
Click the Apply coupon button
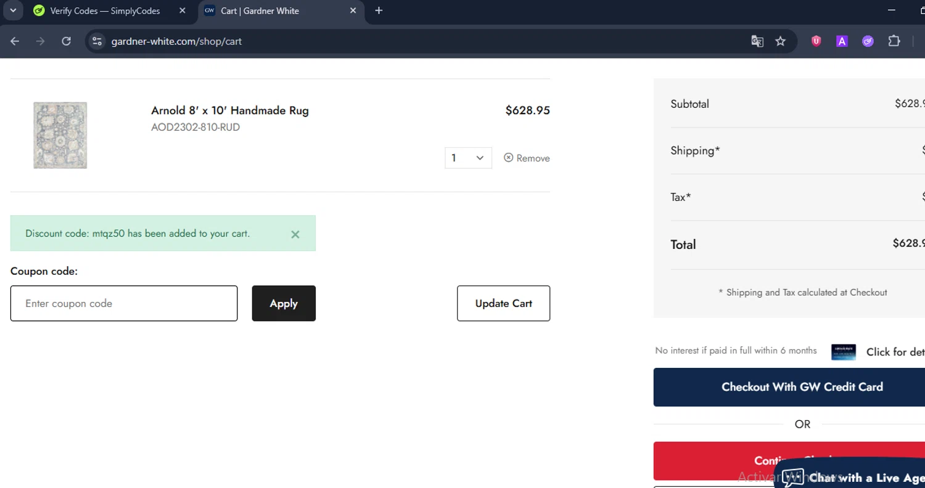284,303
